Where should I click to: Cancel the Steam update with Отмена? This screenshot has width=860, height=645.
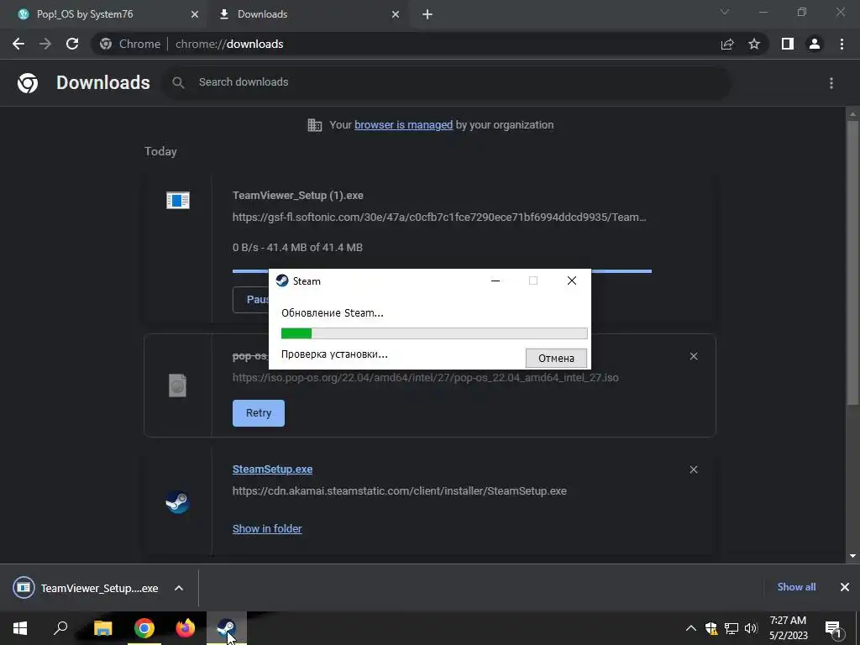coord(556,358)
